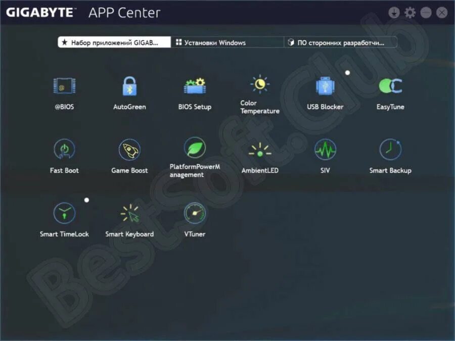Screen dimensions: 455x341
Task: Click the Smart Backup label
Action: pyautogui.click(x=390, y=171)
